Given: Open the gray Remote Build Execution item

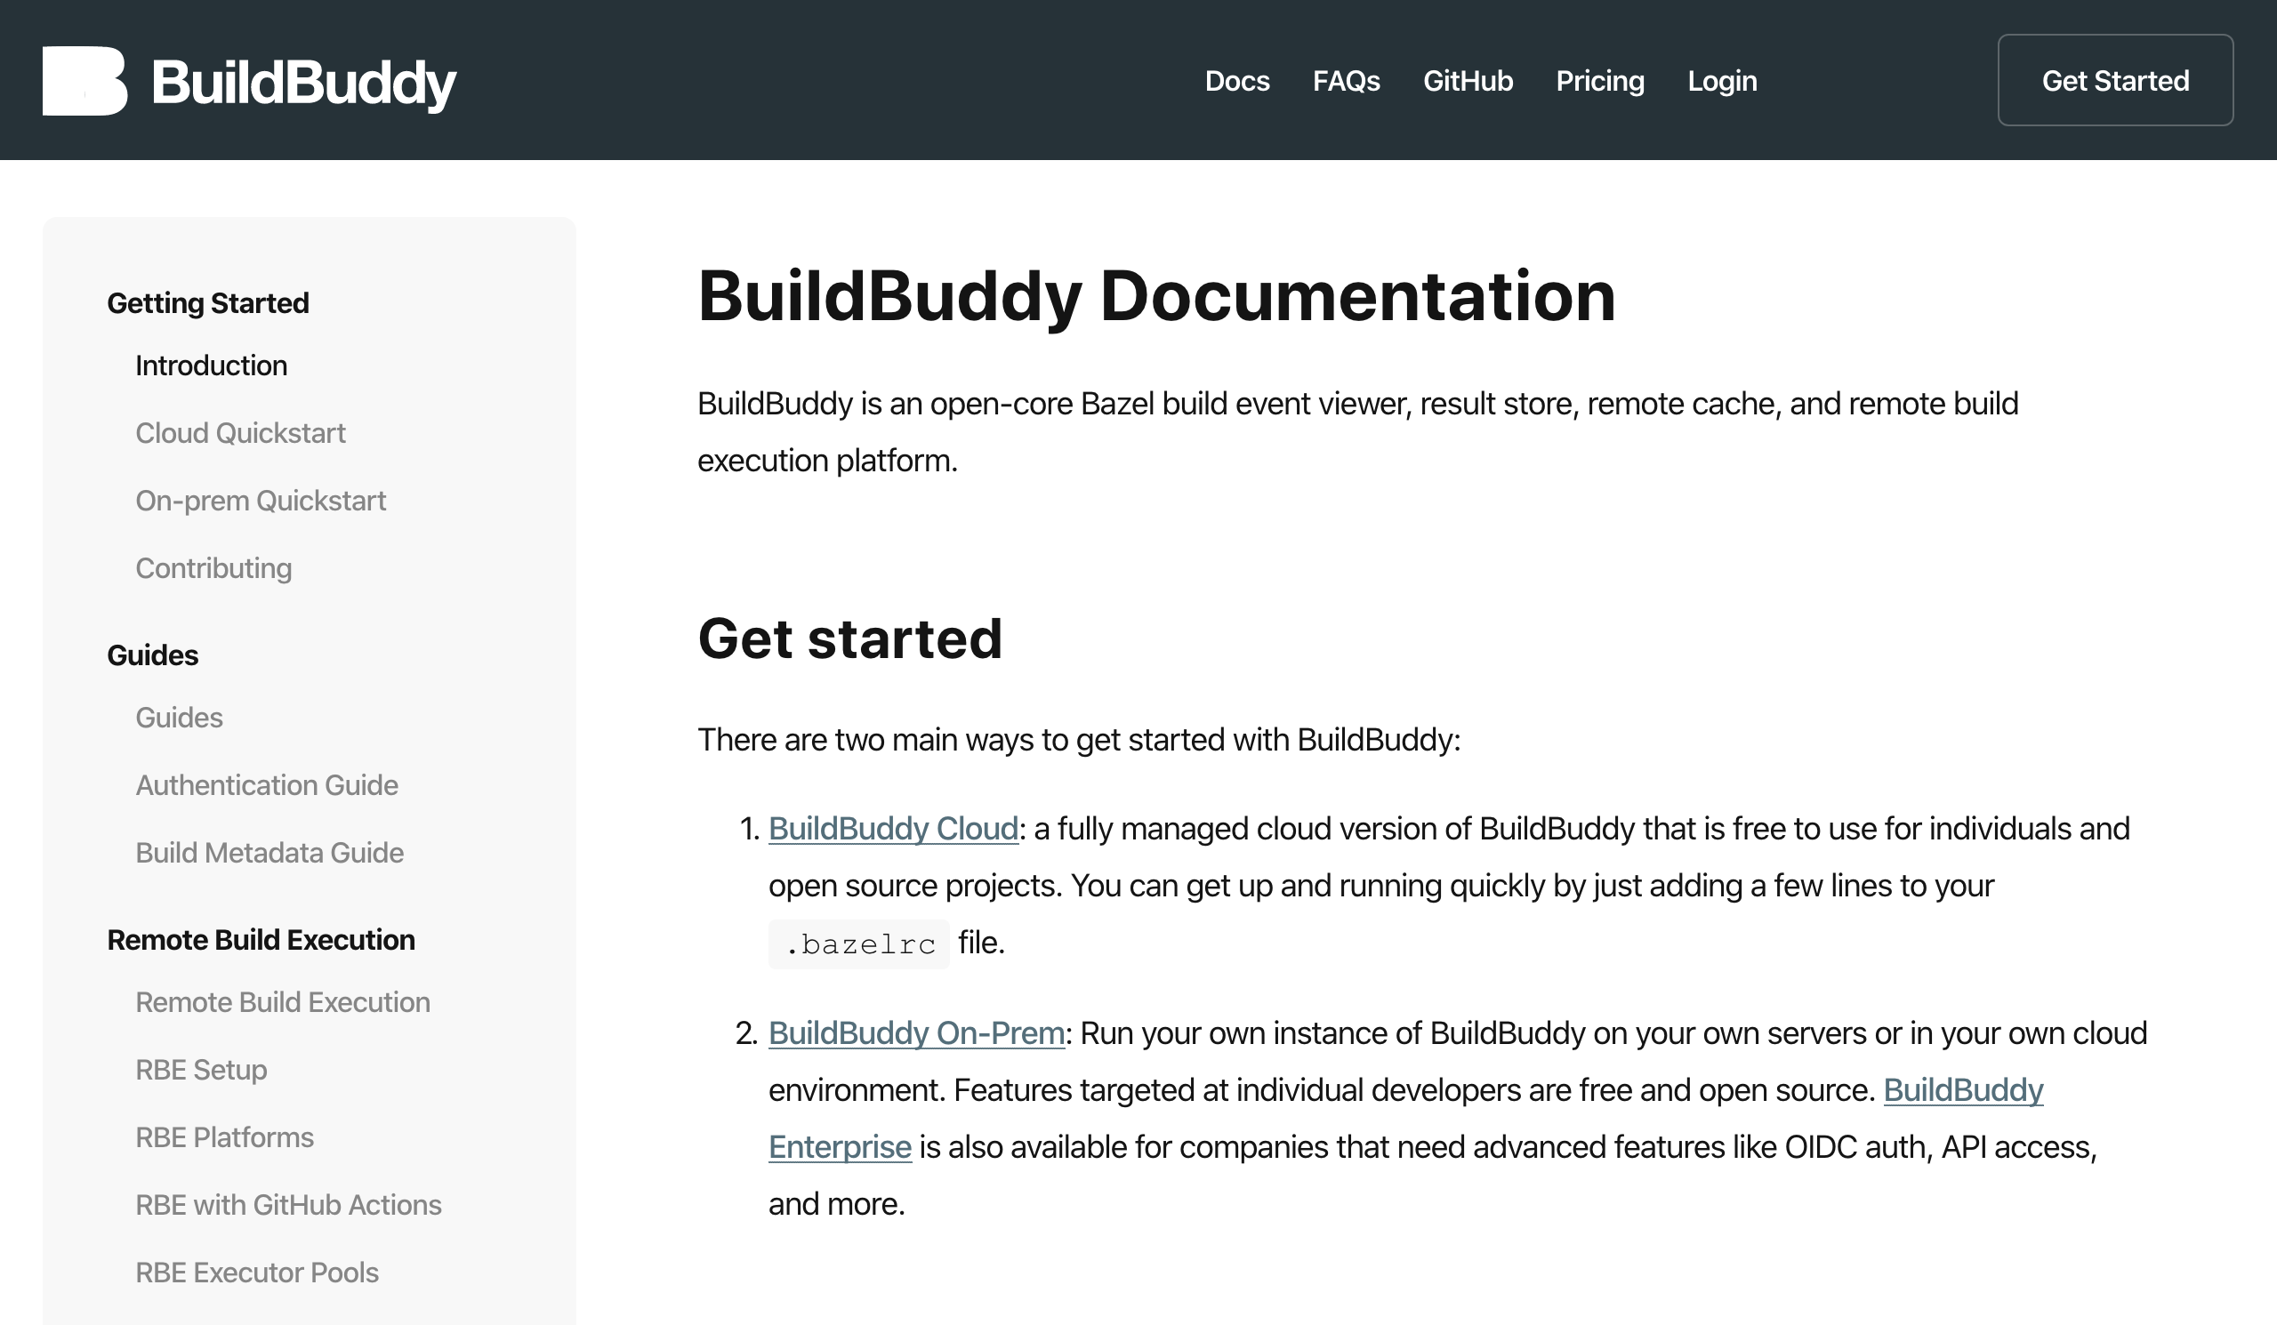Looking at the screenshot, I should pyautogui.click(x=283, y=1001).
